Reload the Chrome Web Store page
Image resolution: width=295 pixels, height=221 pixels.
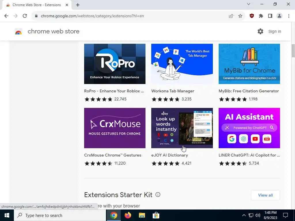point(25,16)
